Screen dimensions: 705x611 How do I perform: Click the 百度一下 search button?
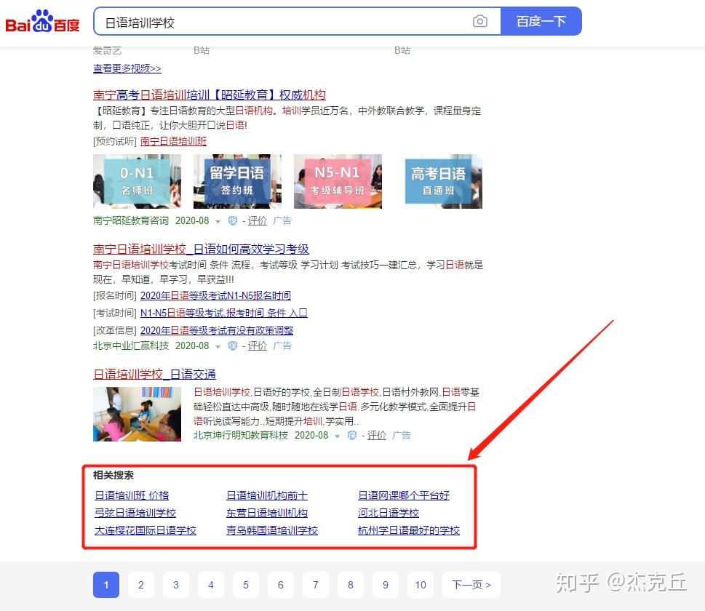point(541,21)
